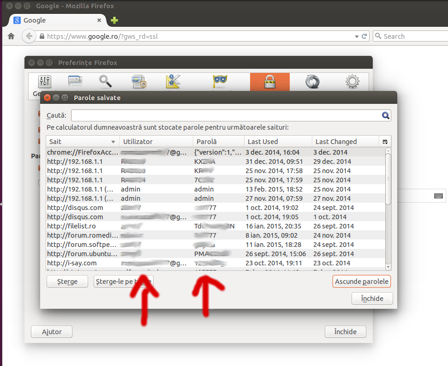
Task: Open a new tab with the green plus
Action: click(114, 20)
